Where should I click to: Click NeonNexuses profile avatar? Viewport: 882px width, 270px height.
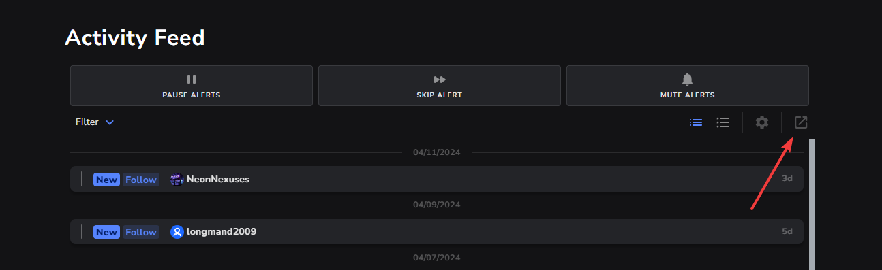point(177,180)
